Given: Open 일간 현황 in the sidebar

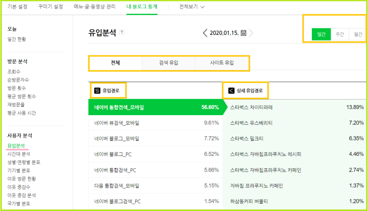Looking at the screenshot, I should pos(17,39).
